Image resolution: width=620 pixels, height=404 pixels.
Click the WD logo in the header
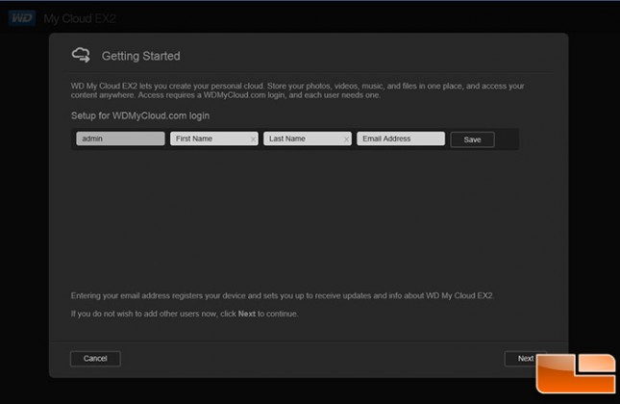point(22,18)
